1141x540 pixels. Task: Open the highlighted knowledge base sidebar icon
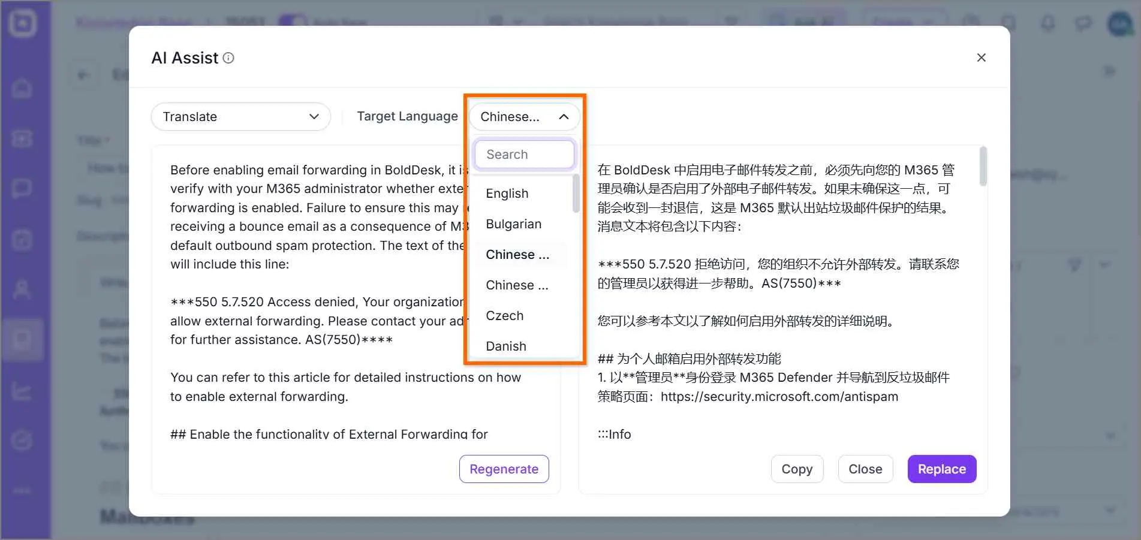click(x=22, y=340)
